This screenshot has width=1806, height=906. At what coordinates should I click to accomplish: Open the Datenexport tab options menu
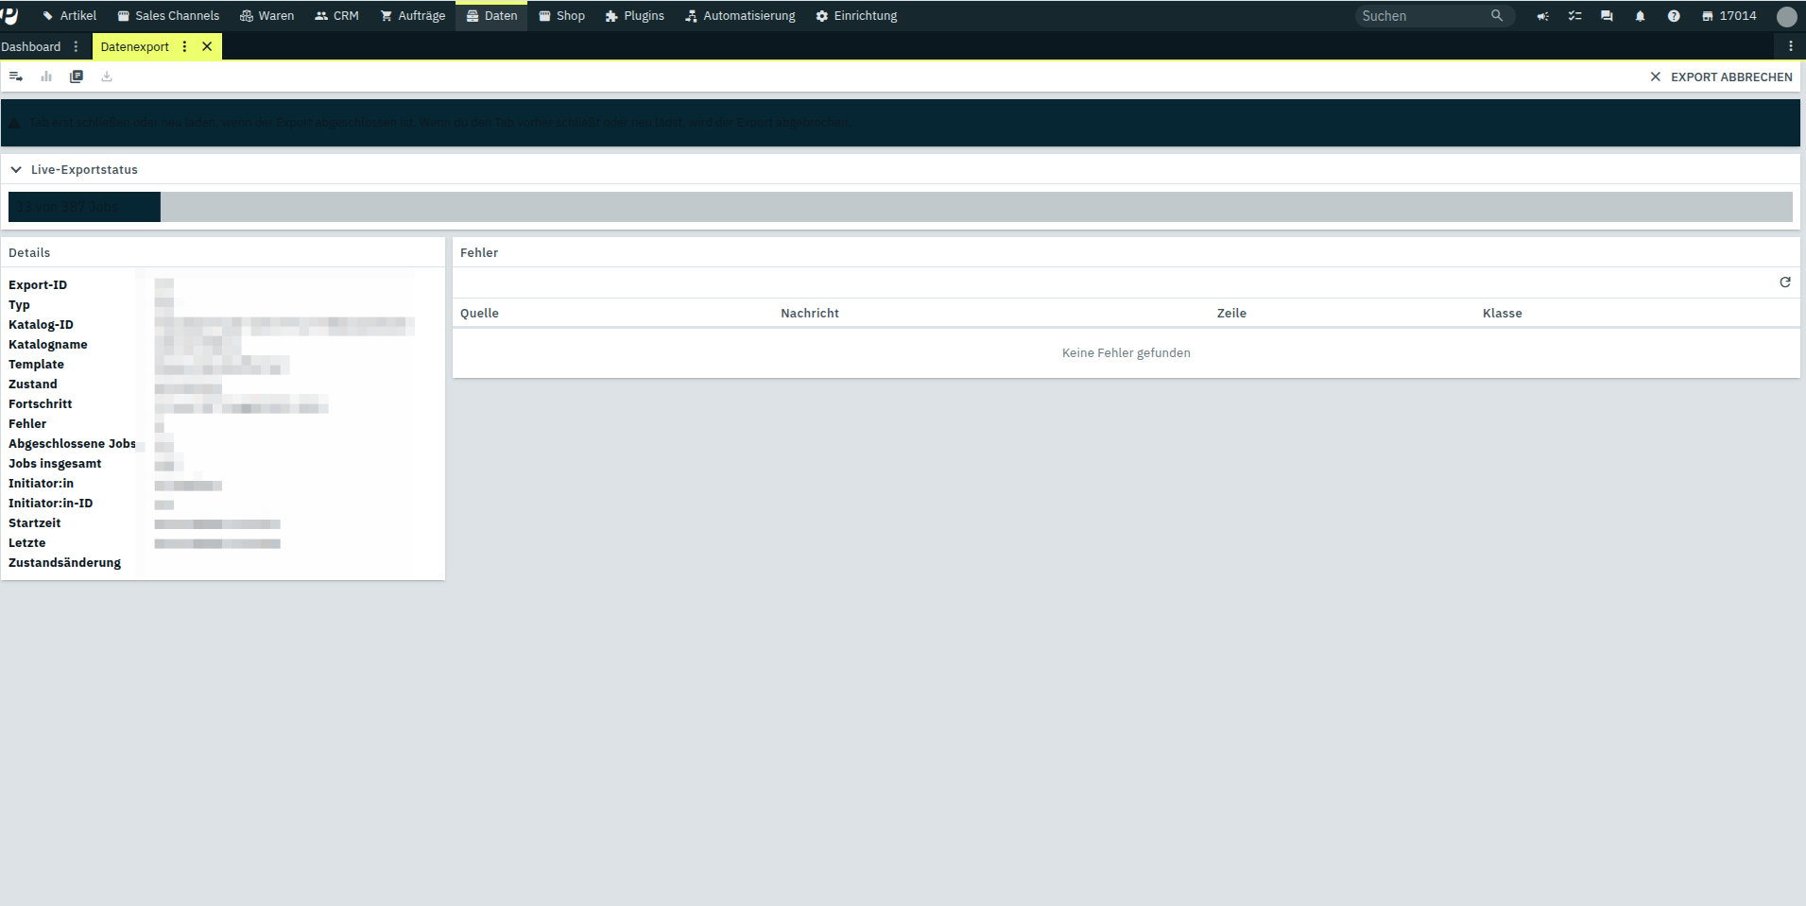(x=184, y=46)
